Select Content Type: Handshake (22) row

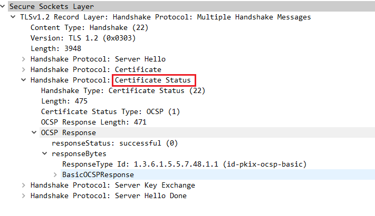90,27
